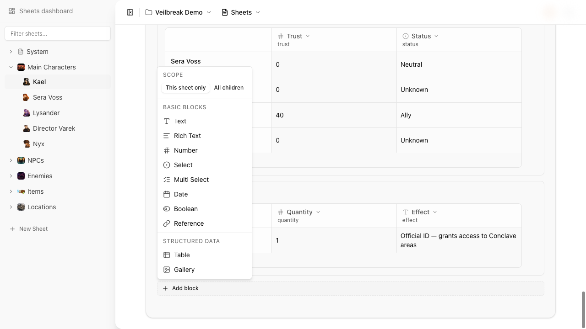
Task: Choose Date block type
Action: click(x=205, y=194)
